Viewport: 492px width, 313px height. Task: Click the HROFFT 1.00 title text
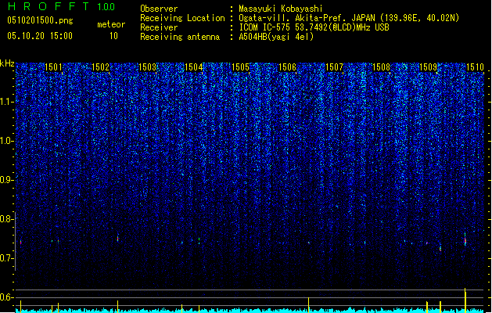(x=62, y=6)
